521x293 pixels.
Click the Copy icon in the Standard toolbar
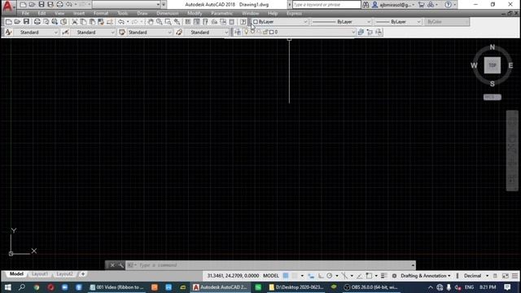point(83,22)
